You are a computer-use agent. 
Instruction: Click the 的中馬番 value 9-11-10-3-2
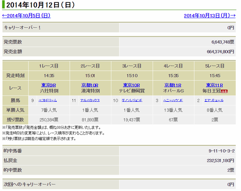pyautogui.click(x=222, y=151)
